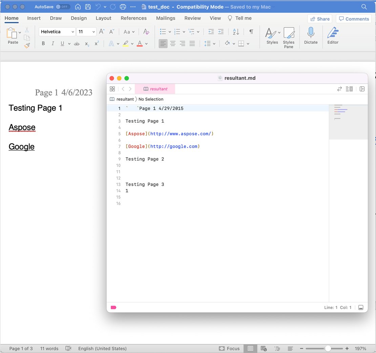Open the Sort icon in ribbon
The image size is (376, 353).
[x=236, y=32]
